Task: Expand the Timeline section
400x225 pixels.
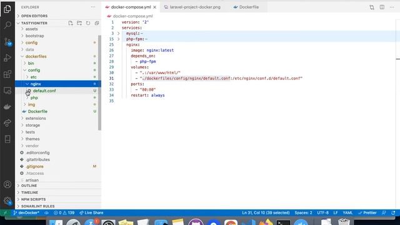Action: tap(58, 192)
